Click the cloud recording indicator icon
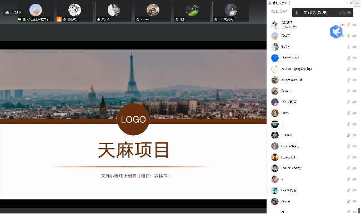Screen dimensions: 361x214 [7, 12]
